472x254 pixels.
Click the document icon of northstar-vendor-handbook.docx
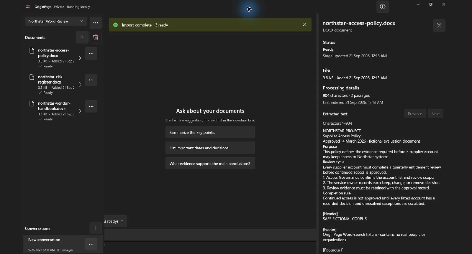coord(32,104)
